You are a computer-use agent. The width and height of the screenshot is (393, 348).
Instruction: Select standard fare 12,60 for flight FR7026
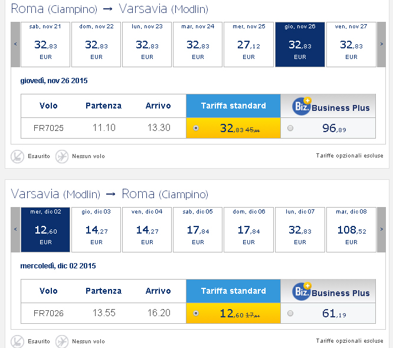pos(196,313)
